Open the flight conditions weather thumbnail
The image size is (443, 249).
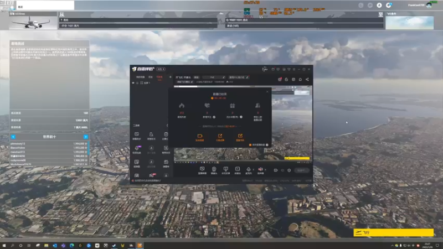coord(409,22)
